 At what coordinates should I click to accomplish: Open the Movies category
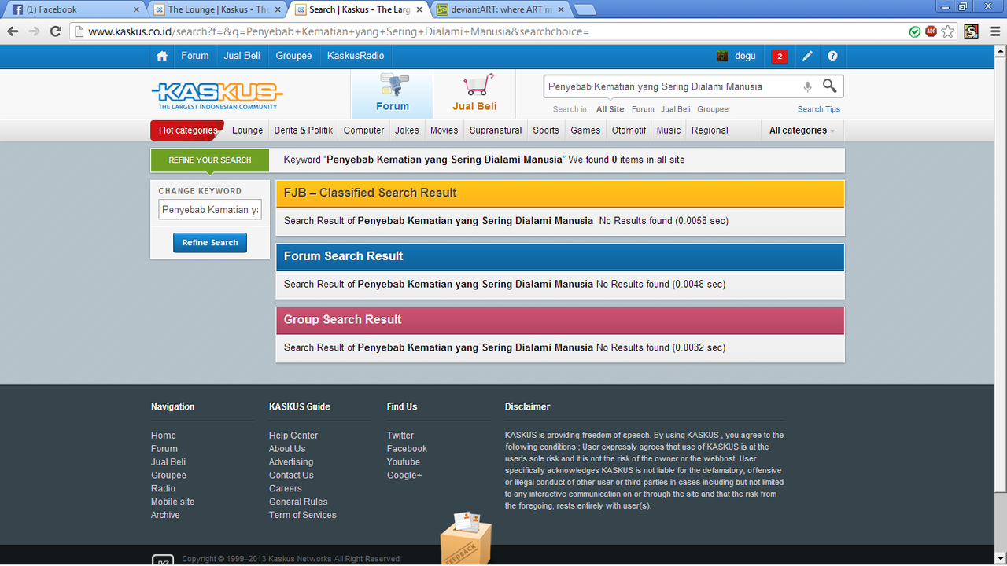click(444, 130)
